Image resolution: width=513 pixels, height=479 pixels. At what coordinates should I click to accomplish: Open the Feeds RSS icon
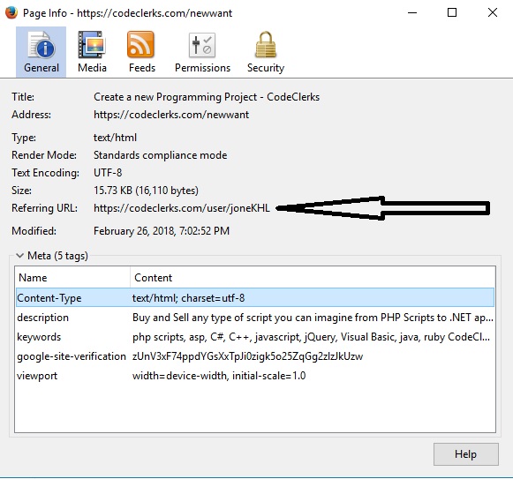tap(140, 44)
